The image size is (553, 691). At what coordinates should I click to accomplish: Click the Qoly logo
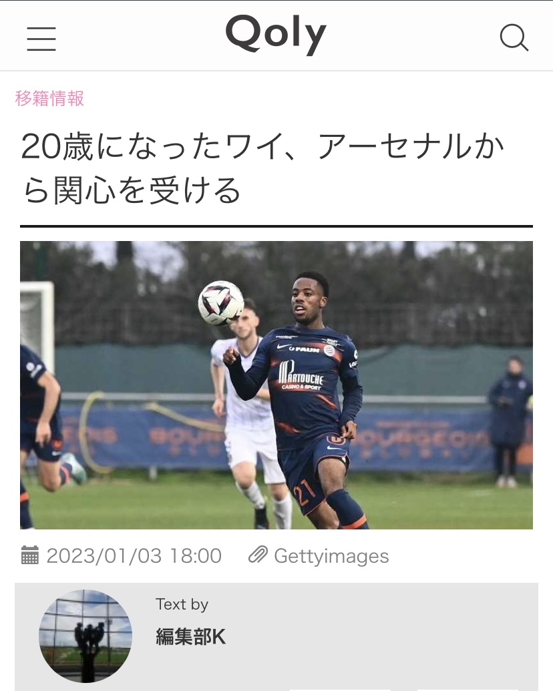(x=276, y=34)
